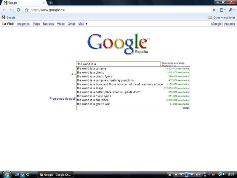The width and height of the screenshot is (237, 178).
Task: Reload the page with the refresh icon
Action: point(18,10)
